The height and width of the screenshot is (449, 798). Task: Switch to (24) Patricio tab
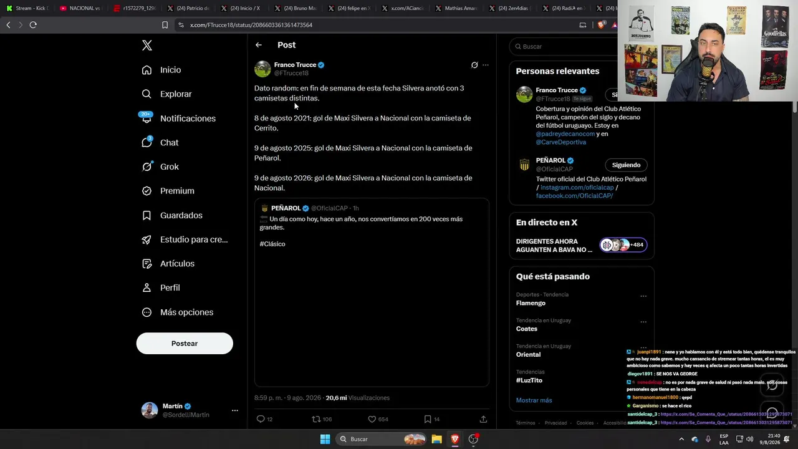(x=188, y=8)
